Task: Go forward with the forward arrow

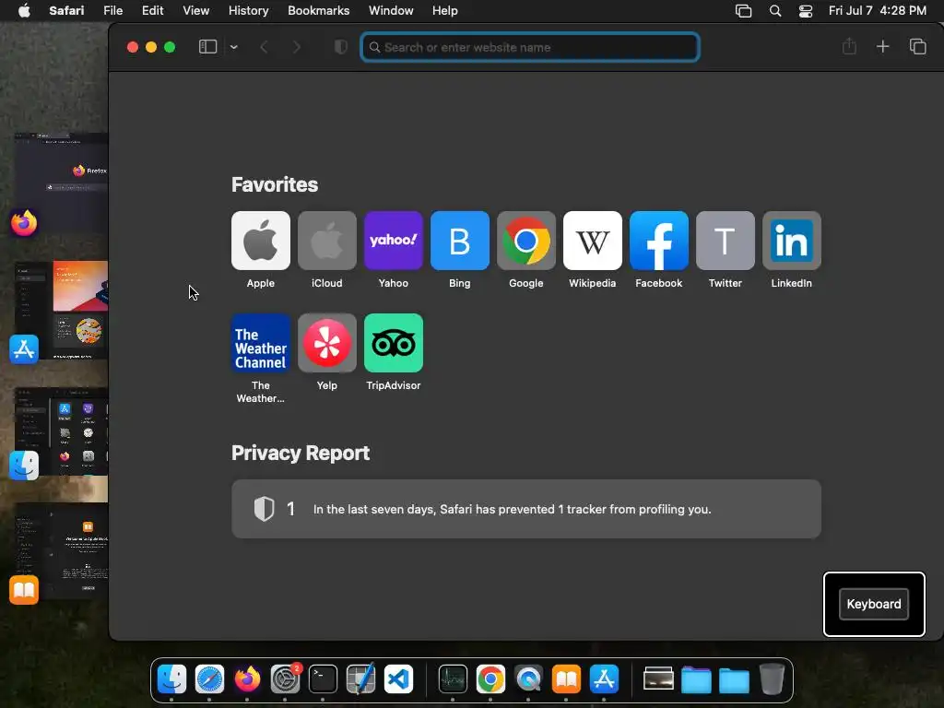Action: (296, 47)
